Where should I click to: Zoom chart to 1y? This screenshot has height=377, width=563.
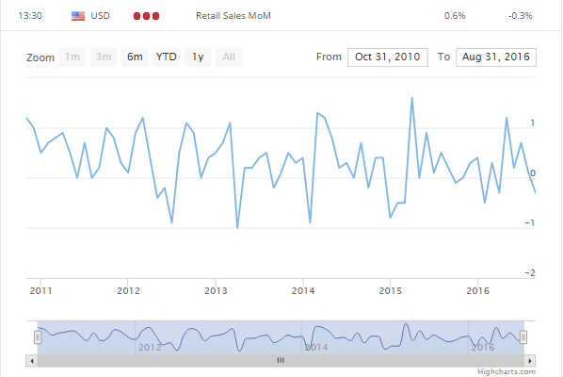tap(198, 57)
